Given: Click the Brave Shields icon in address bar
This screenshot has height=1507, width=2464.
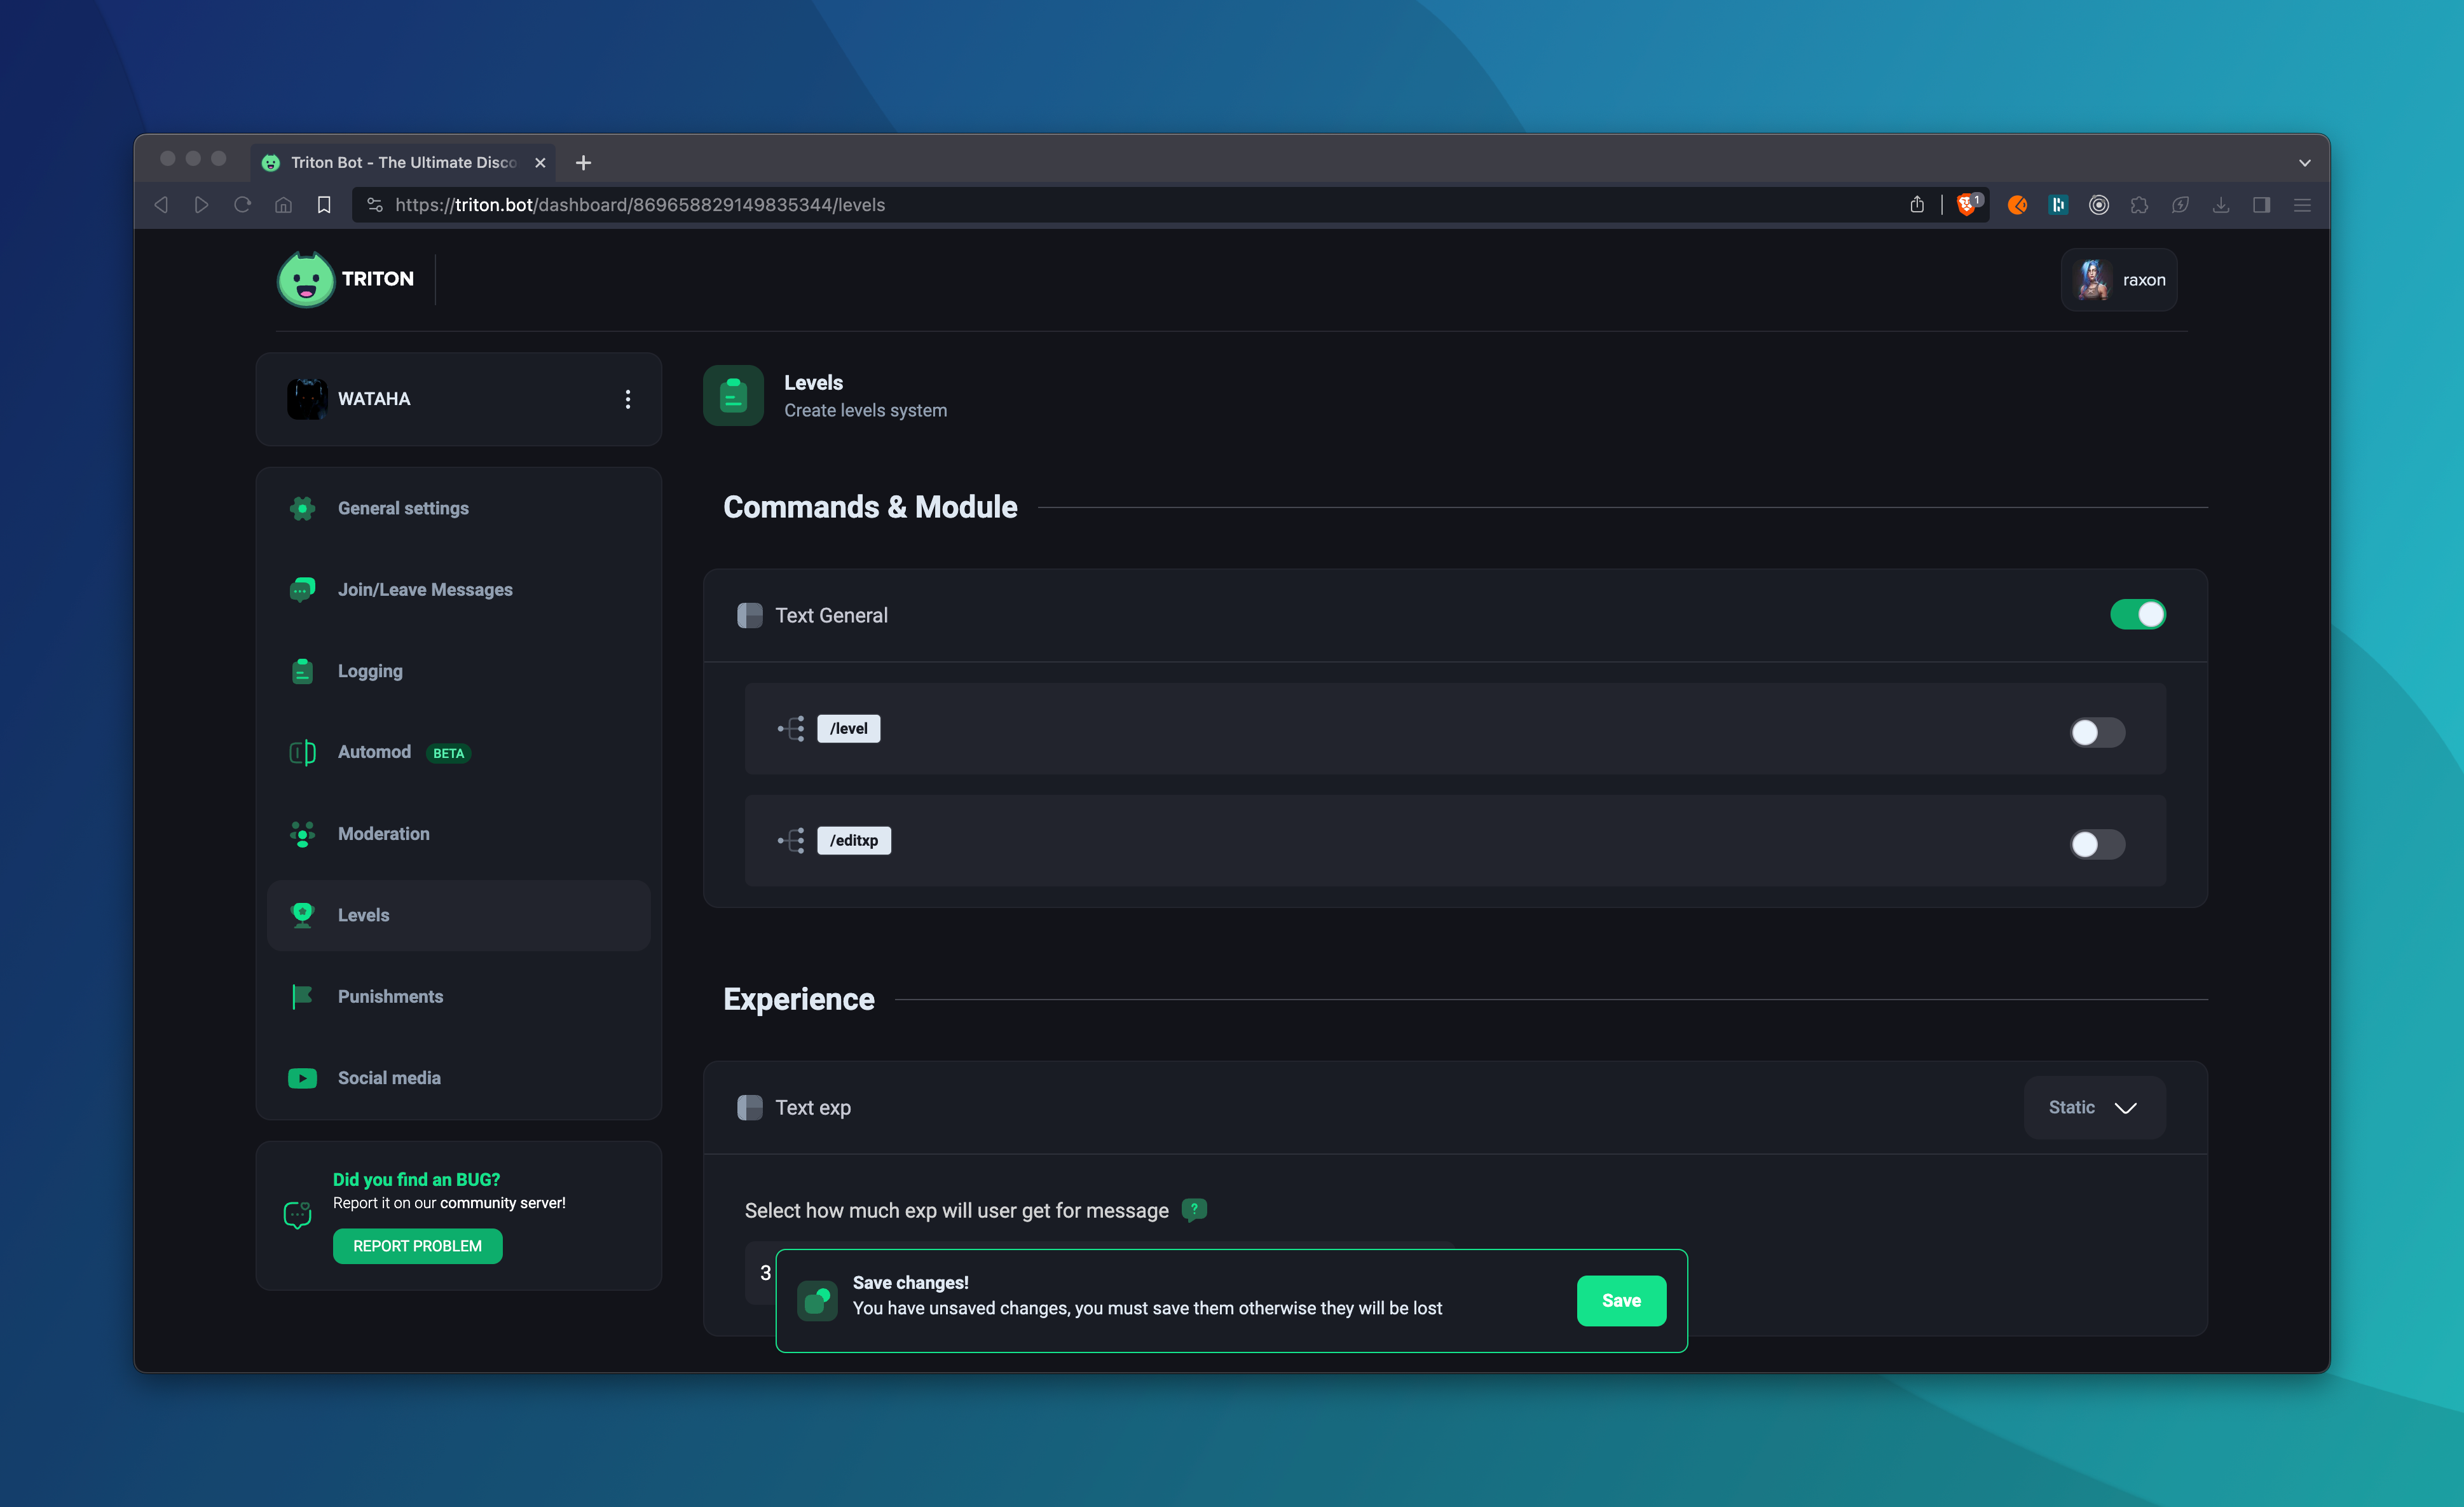Looking at the screenshot, I should (1967, 204).
